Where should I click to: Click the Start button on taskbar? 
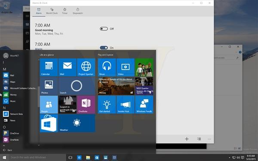click(4, 158)
